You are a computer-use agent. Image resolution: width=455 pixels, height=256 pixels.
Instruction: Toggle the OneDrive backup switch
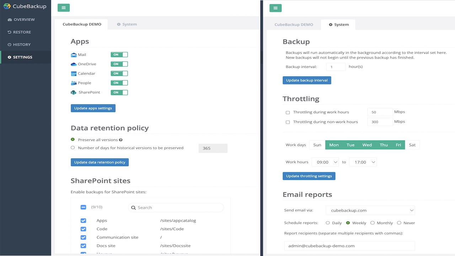point(119,64)
